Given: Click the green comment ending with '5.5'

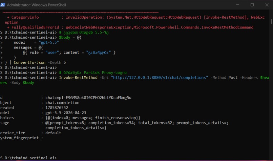Looking at the screenshot, I should click(x=84, y=33).
